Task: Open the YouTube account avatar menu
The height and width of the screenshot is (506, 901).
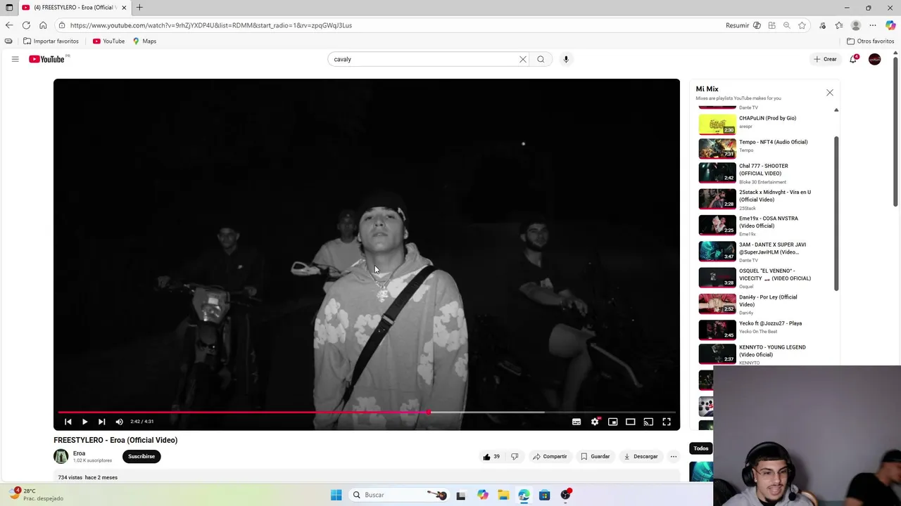Action: [x=874, y=59]
